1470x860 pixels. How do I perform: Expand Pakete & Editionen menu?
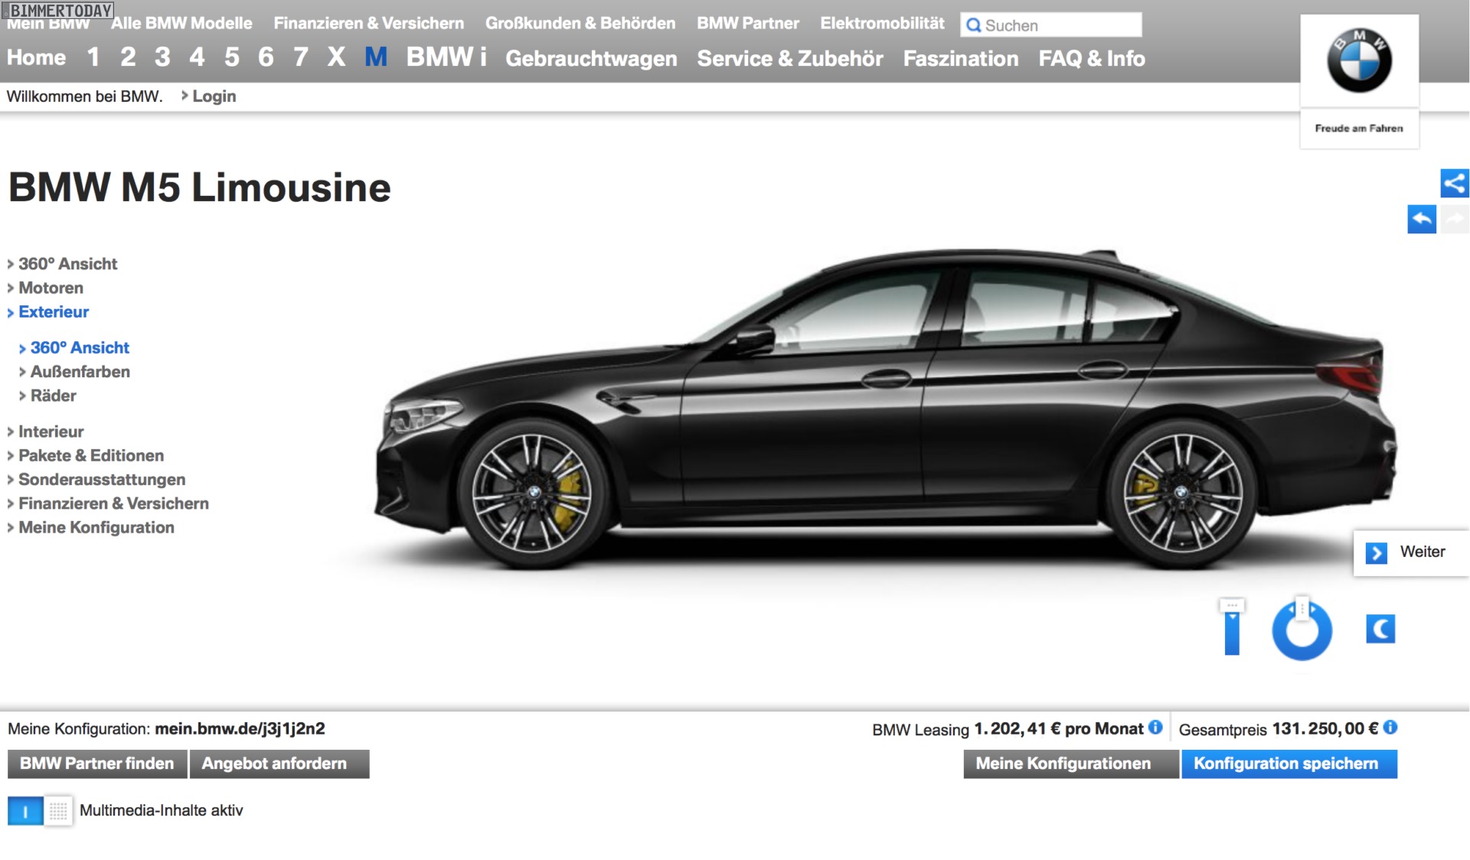click(90, 456)
